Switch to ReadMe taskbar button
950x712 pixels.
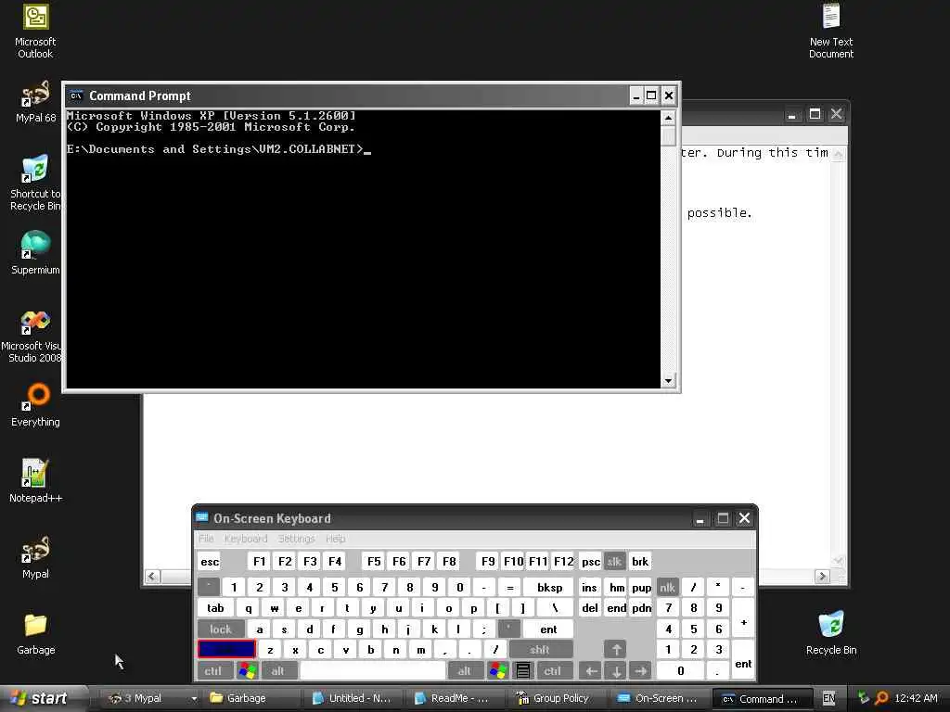[x=456, y=698]
